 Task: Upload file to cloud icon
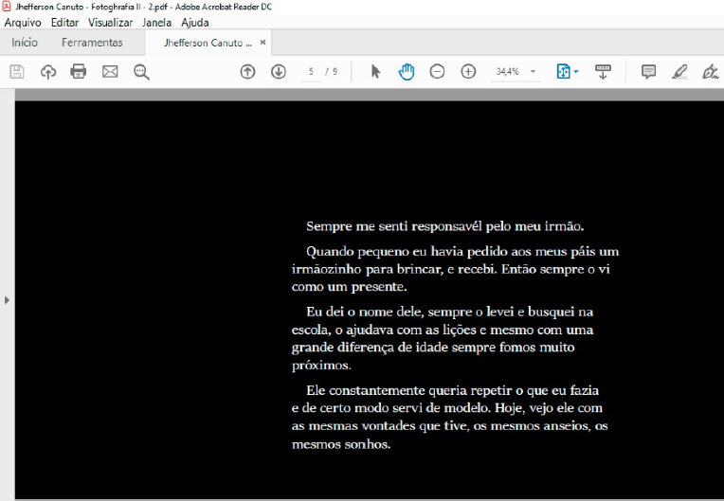pyautogui.click(x=47, y=71)
